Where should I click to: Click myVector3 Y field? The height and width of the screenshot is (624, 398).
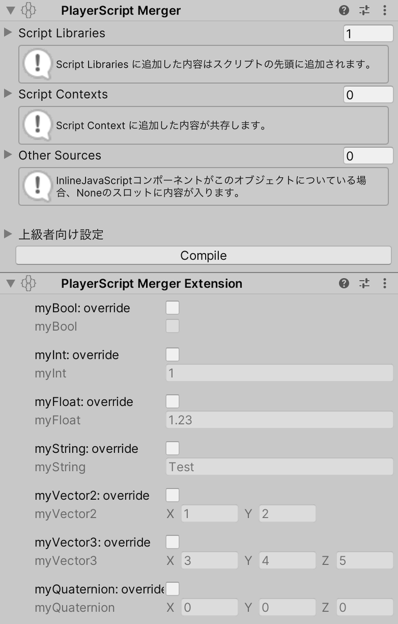click(x=287, y=561)
